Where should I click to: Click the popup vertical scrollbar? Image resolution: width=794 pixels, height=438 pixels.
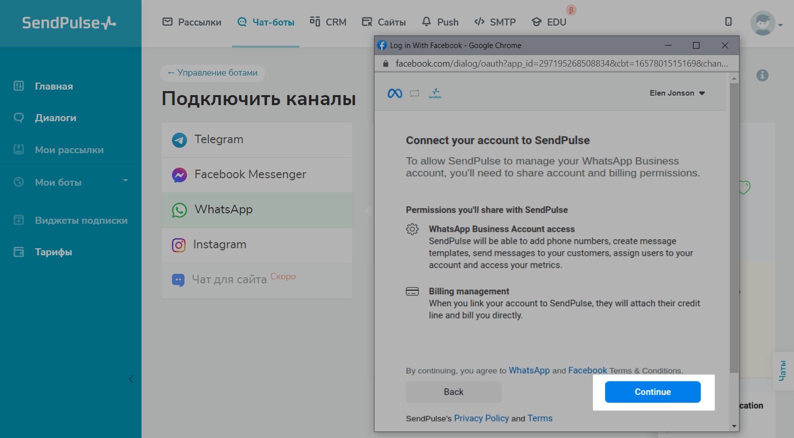pyautogui.click(x=734, y=228)
